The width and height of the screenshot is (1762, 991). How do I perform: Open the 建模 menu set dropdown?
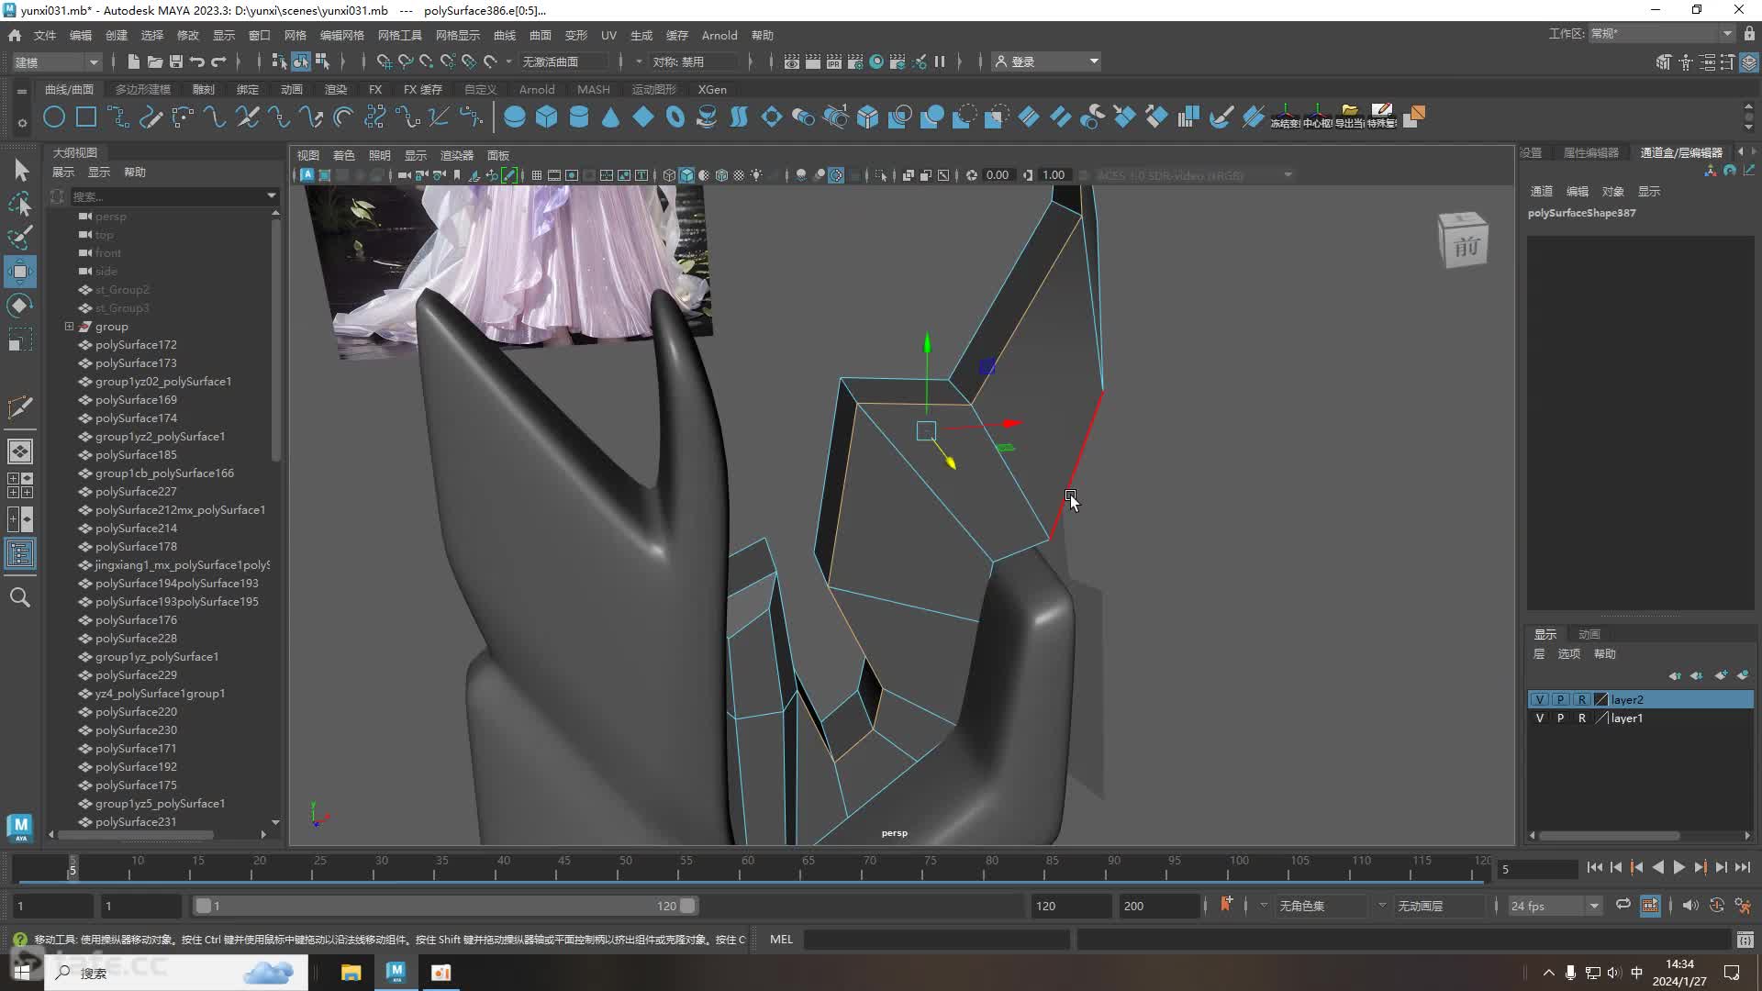click(x=57, y=61)
